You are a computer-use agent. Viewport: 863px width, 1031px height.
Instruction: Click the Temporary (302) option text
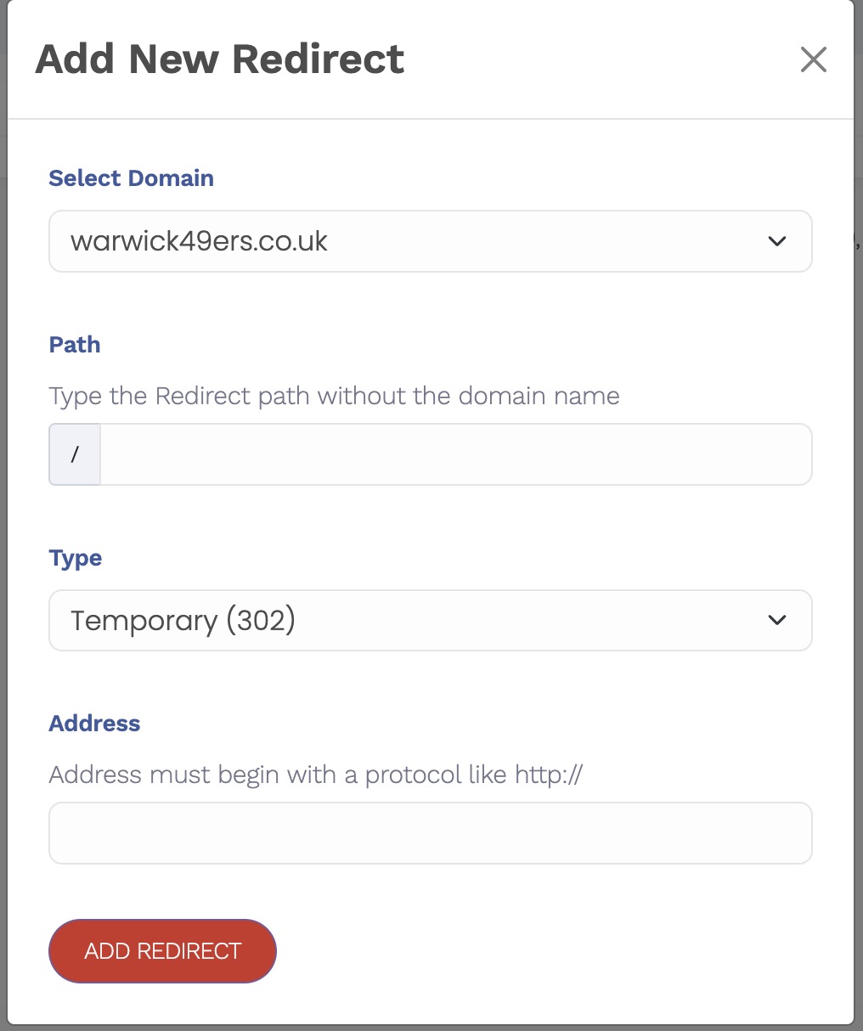[183, 621]
